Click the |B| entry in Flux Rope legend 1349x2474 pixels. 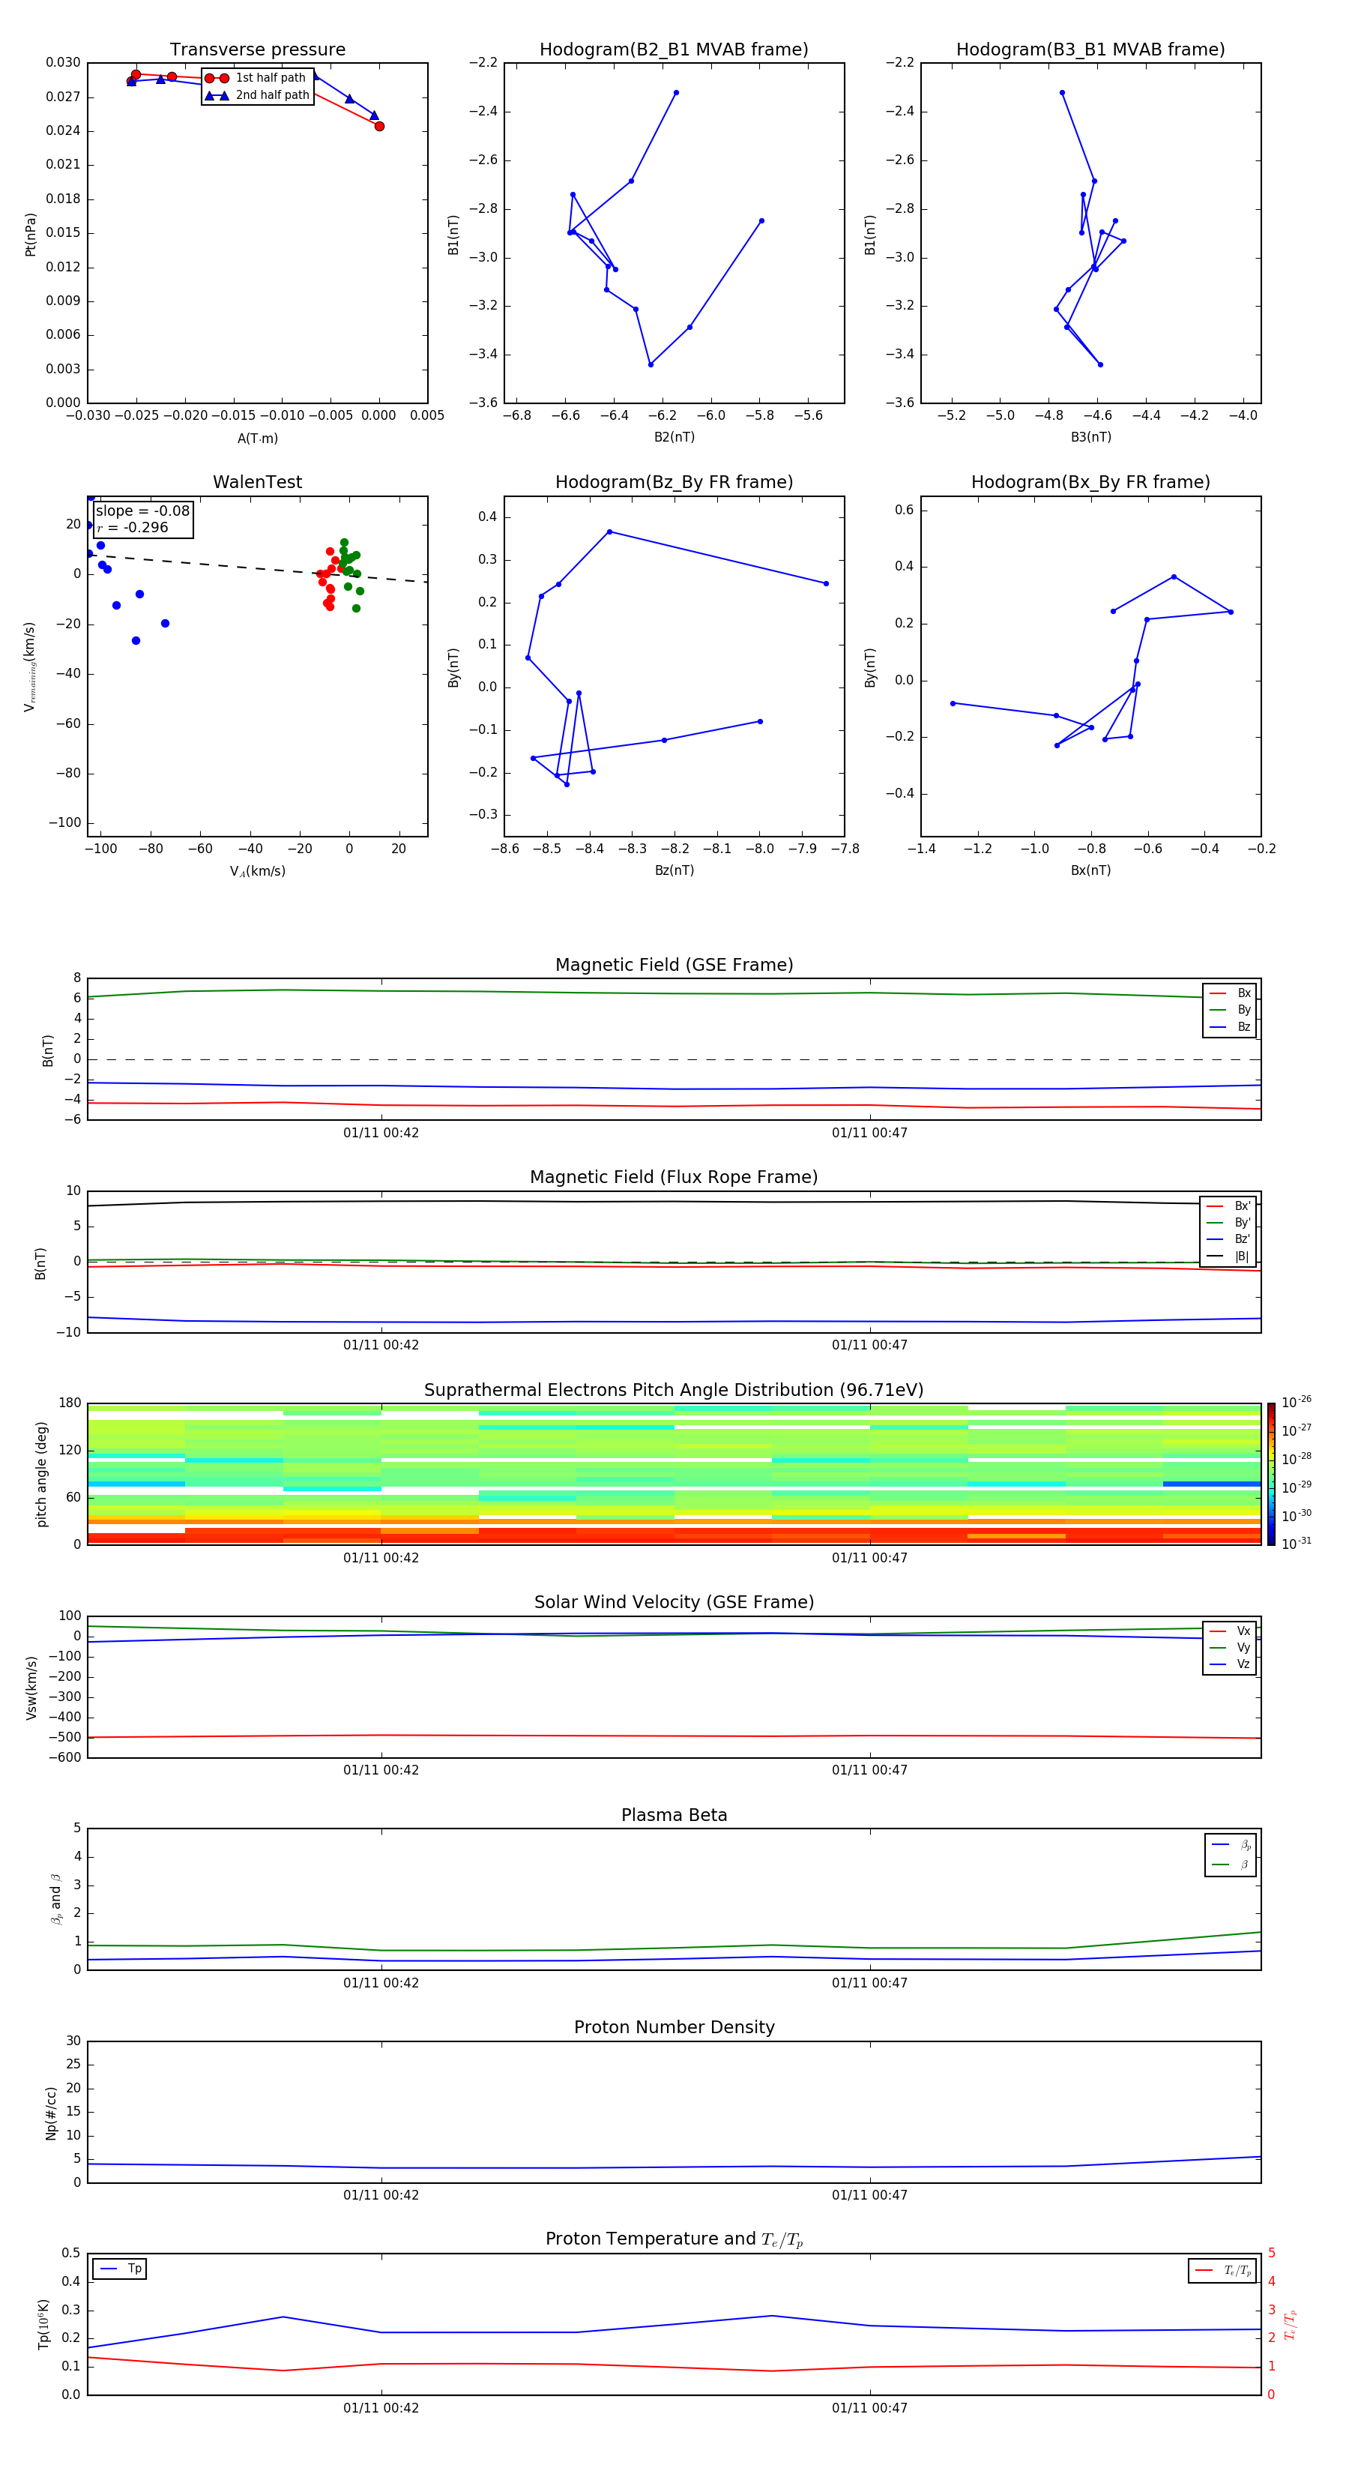click(1229, 1256)
